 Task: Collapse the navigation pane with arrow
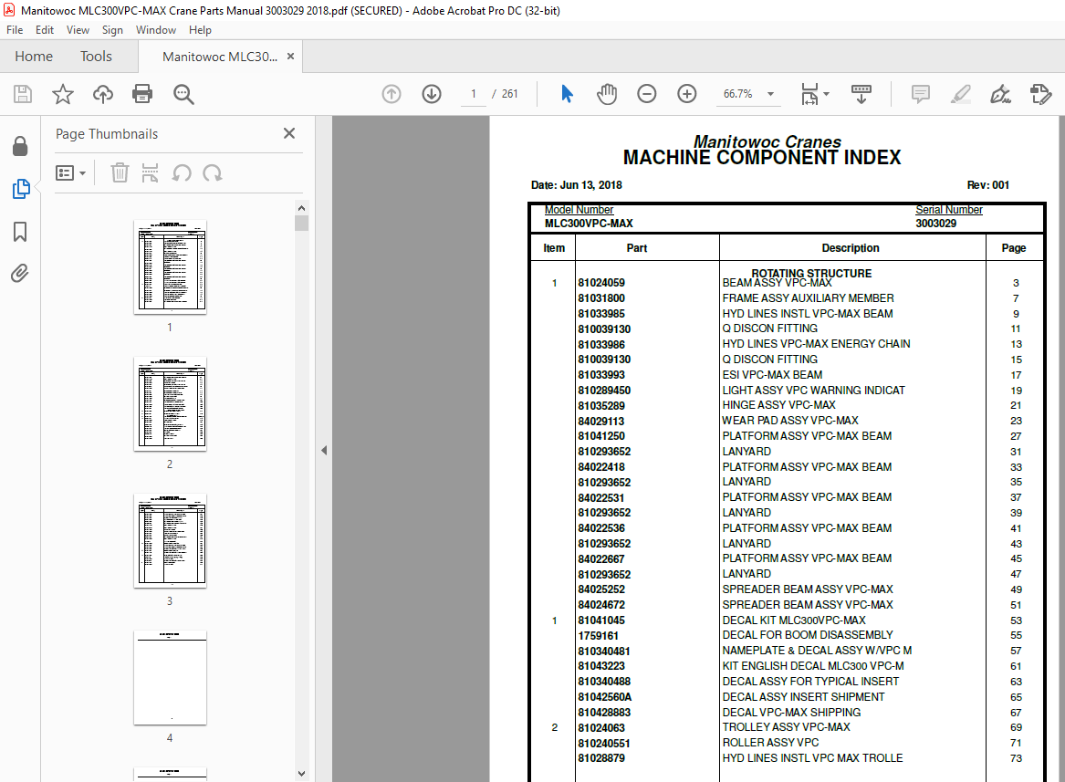[x=324, y=451]
